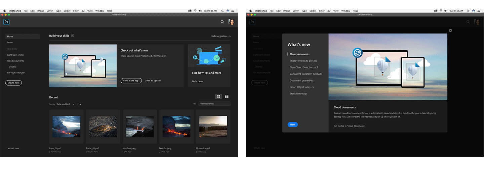Open Filter menu in left window
The image size is (484, 170).
click(x=76, y=11)
